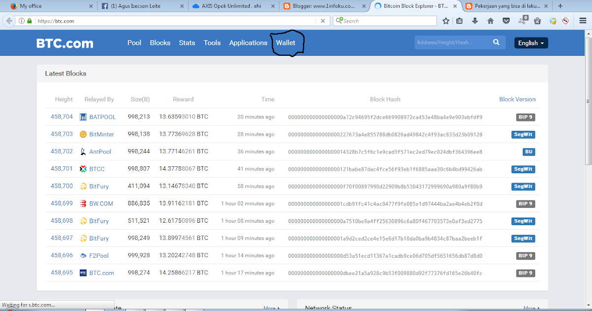
Task: Click the BU badge for AntPool block
Action: [x=529, y=152]
